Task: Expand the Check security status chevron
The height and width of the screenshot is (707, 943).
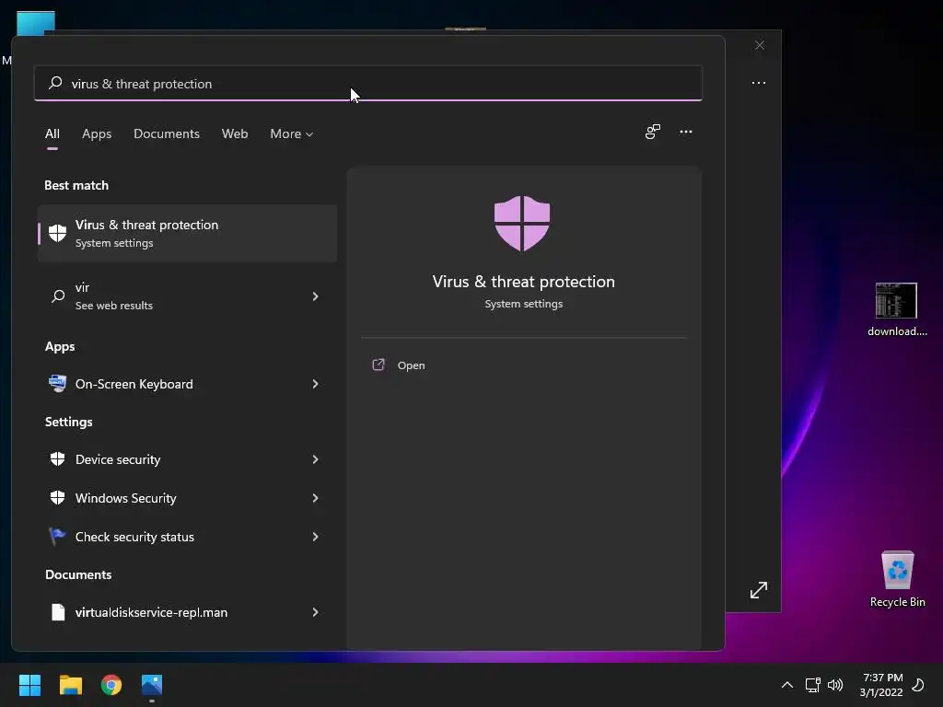Action: 315,537
